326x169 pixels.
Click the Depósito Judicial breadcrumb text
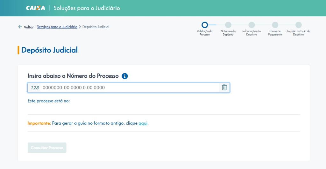(x=96, y=27)
